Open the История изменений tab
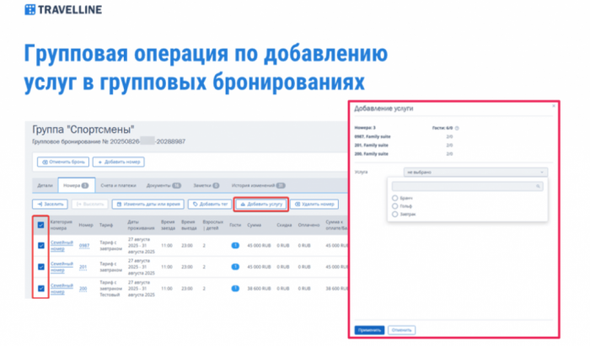Viewport: 590px width, 346px height. [259, 185]
